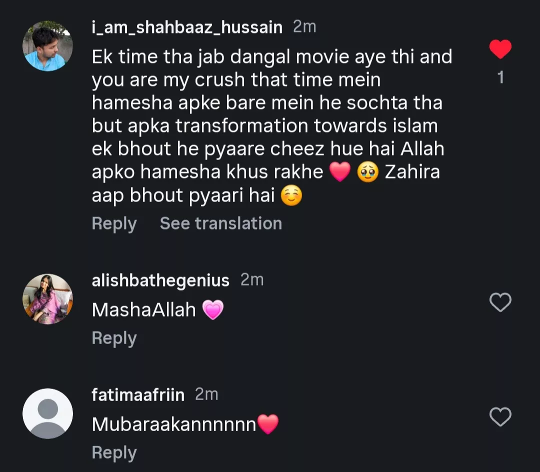Tap the 2m timestamp beside i_am_shahbaaz_hussain
Viewport: 540px width, 472px height.
304,27
